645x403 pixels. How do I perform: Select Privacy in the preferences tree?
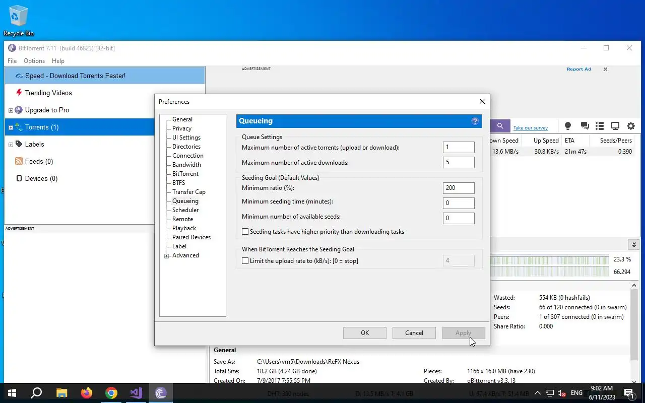coord(182,128)
